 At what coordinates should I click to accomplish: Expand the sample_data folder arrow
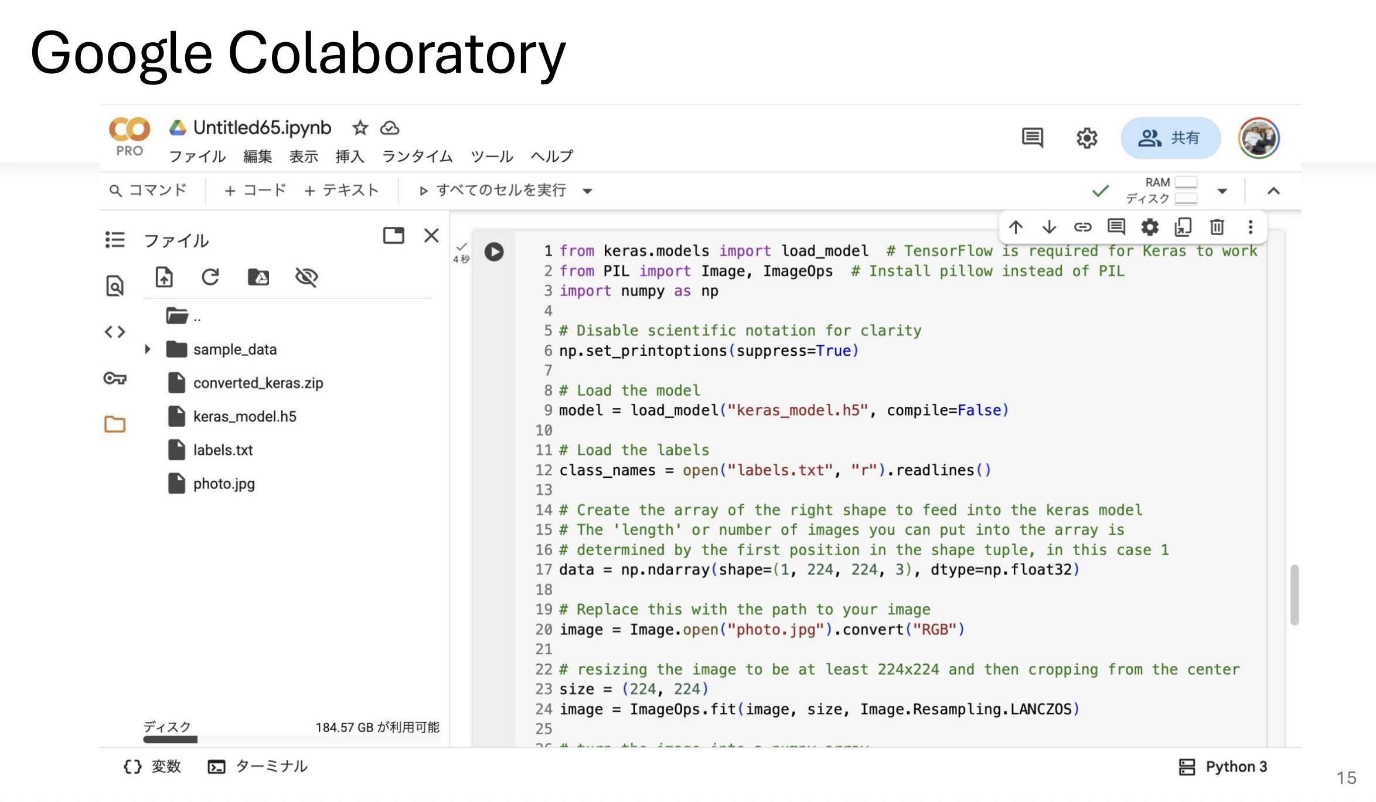click(x=148, y=349)
